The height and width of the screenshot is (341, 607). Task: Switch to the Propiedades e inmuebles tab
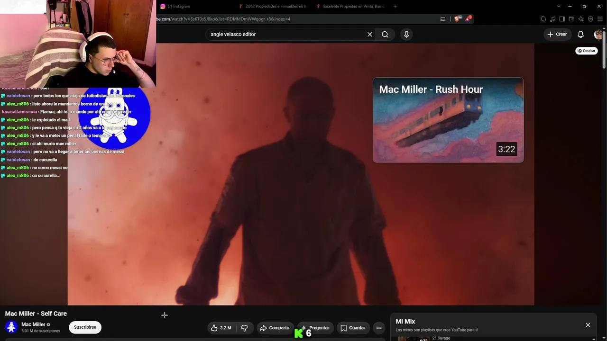(x=274, y=6)
